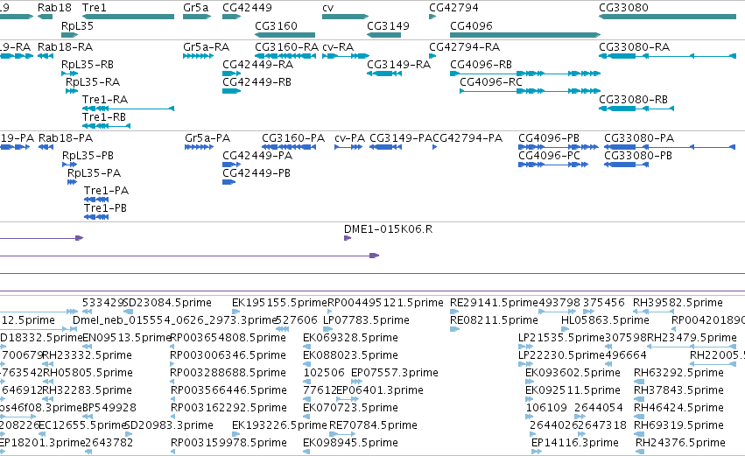This screenshot has height=456, width=745.
Task: Select the CG42794-PA protein label
Action: (x=467, y=138)
